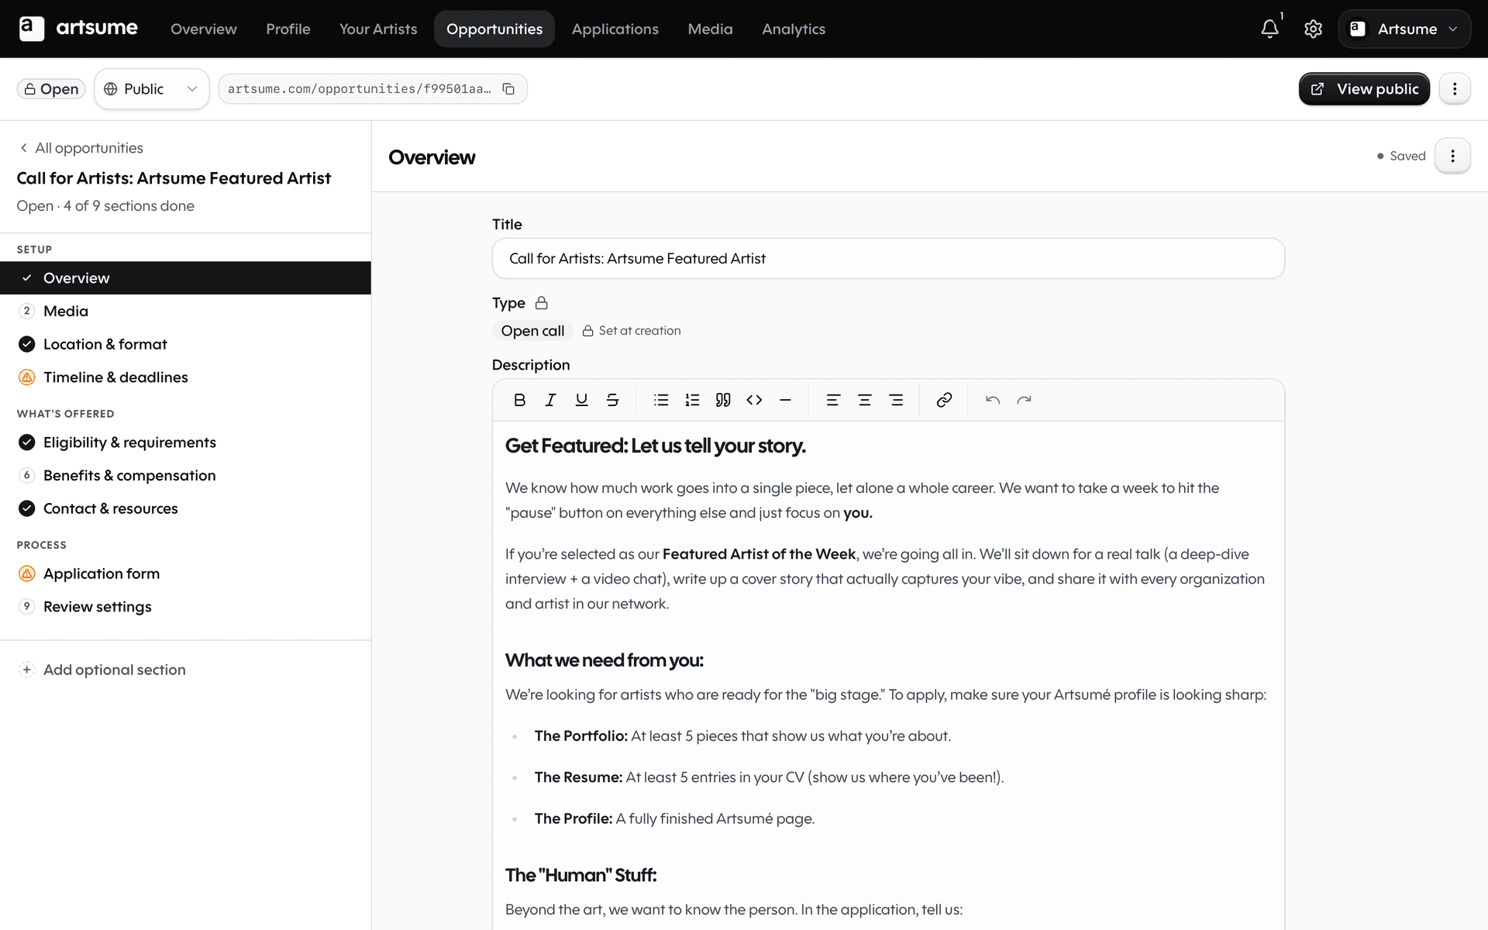Insert a block quote

click(723, 400)
